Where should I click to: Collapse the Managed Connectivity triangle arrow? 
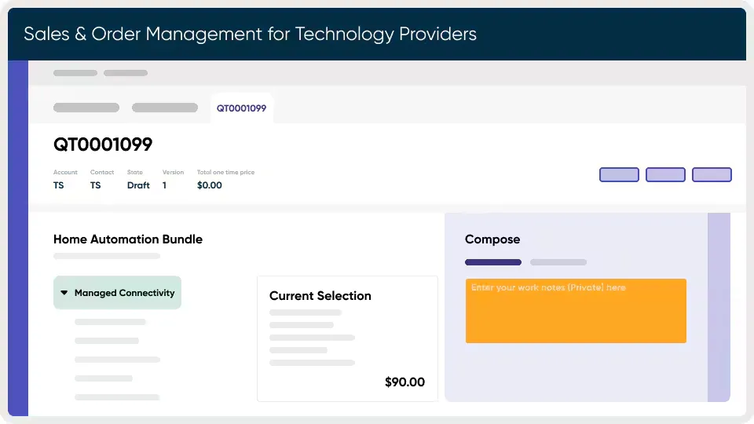pos(64,293)
